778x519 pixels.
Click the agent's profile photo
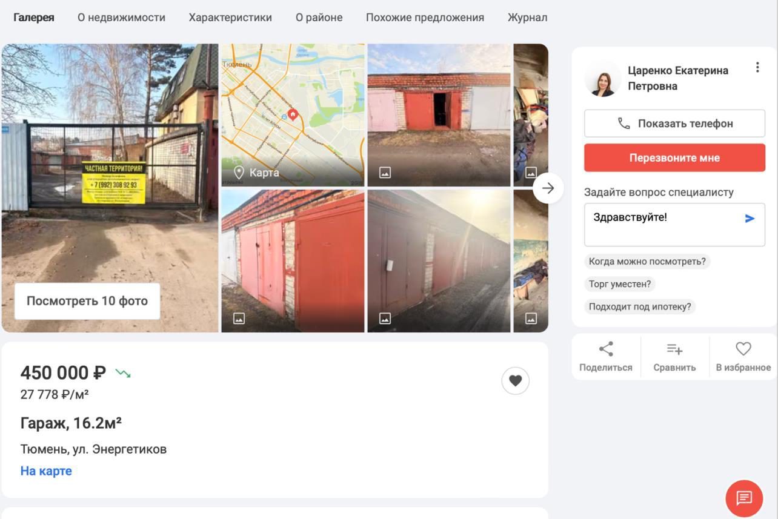pos(602,78)
